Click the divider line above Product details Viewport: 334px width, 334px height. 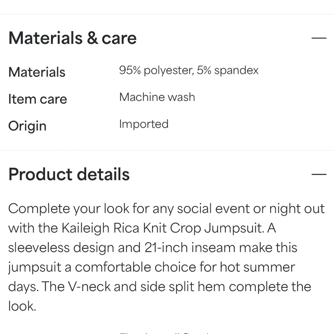pyautogui.click(x=167, y=150)
